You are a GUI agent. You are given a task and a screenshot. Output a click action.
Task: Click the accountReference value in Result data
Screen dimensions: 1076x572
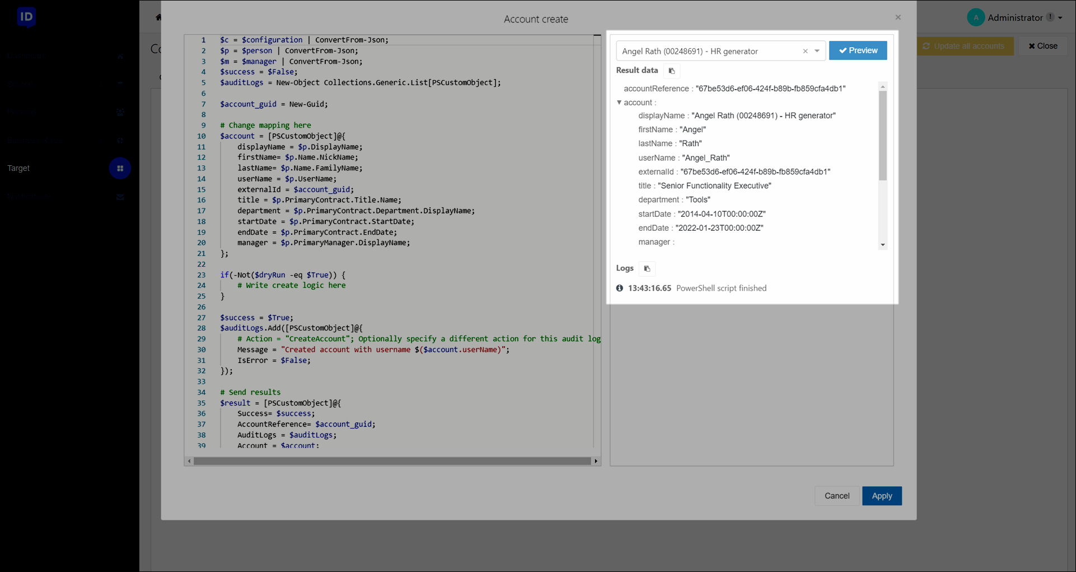tap(770, 89)
